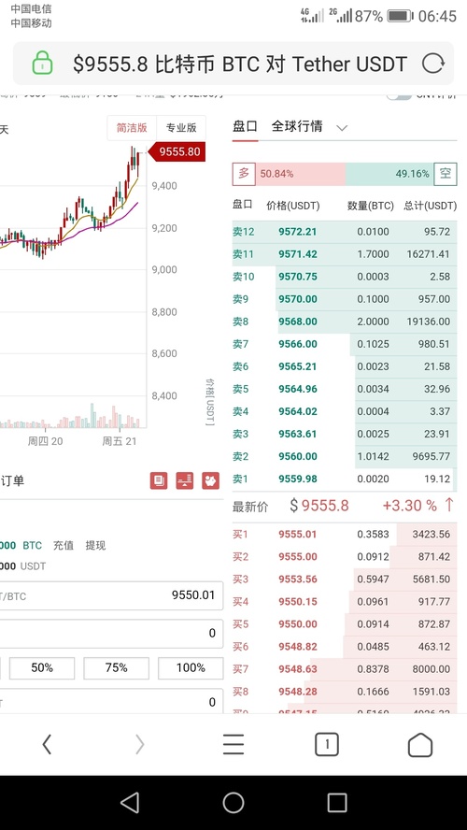Image resolution: width=467 pixels, height=830 pixels.
Task: Tap the 空 short indicator box
Action: (x=446, y=174)
